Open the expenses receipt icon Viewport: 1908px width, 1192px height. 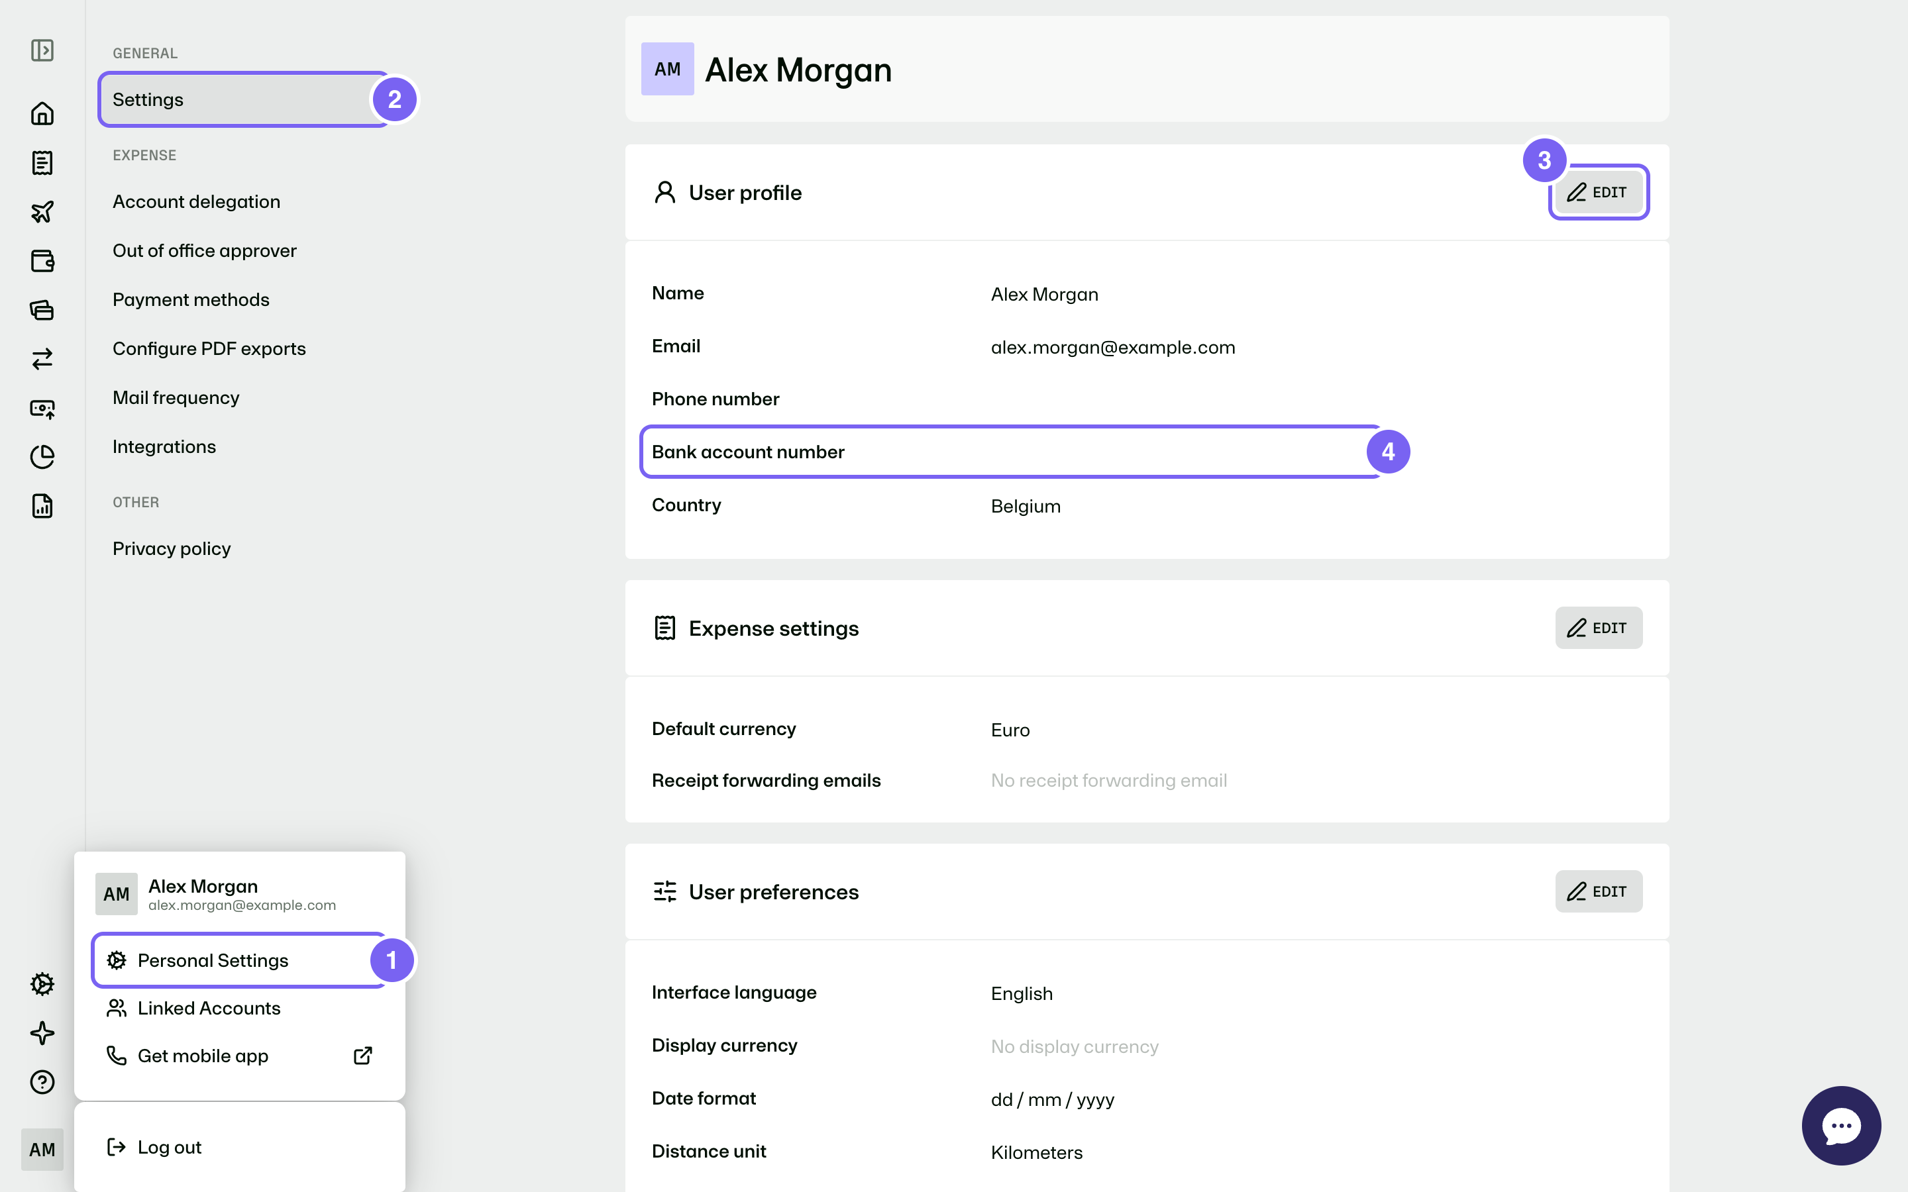(x=42, y=162)
